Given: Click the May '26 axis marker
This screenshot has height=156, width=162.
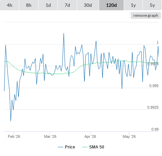Looking at the screenshot, I should pos(129,136).
